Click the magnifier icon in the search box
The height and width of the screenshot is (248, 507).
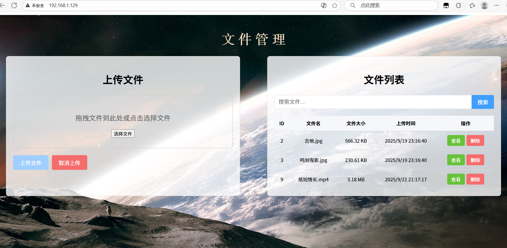pos(353,5)
